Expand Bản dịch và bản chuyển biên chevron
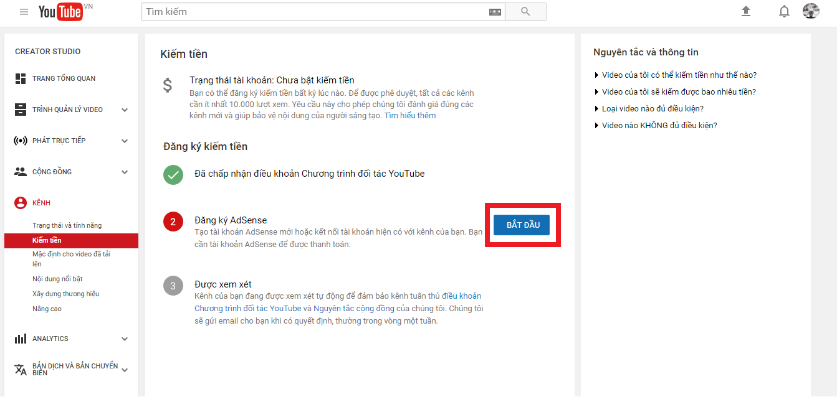This screenshot has width=837, height=407. click(125, 370)
